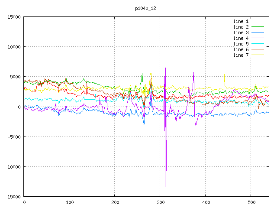Select the 'line 2' legend label
This screenshot has width=277, height=208.
pos(241,27)
